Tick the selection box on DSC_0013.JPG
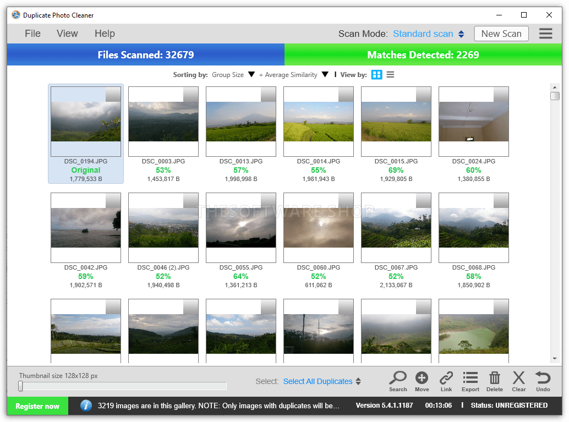The width and height of the screenshot is (569, 422). coord(269,94)
